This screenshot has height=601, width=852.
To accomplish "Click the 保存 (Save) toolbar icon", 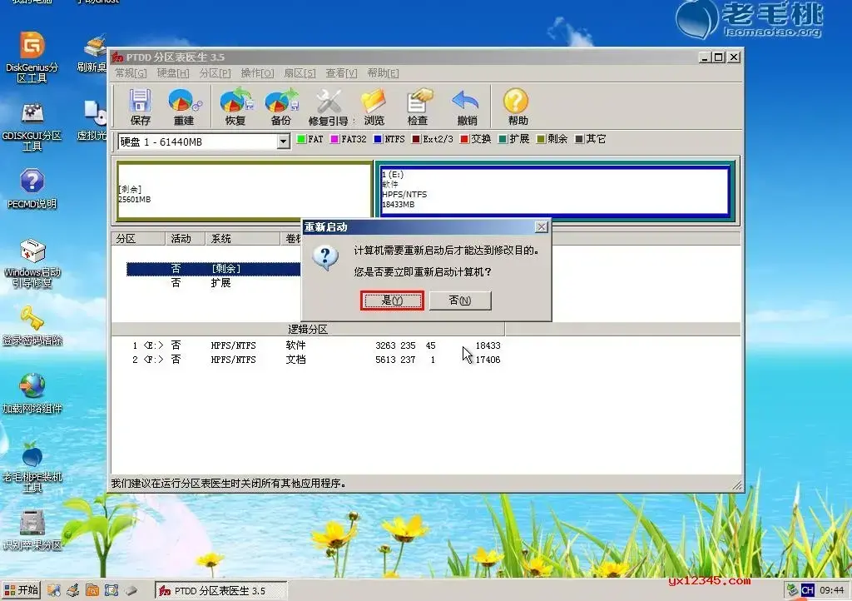I will [140, 107].
